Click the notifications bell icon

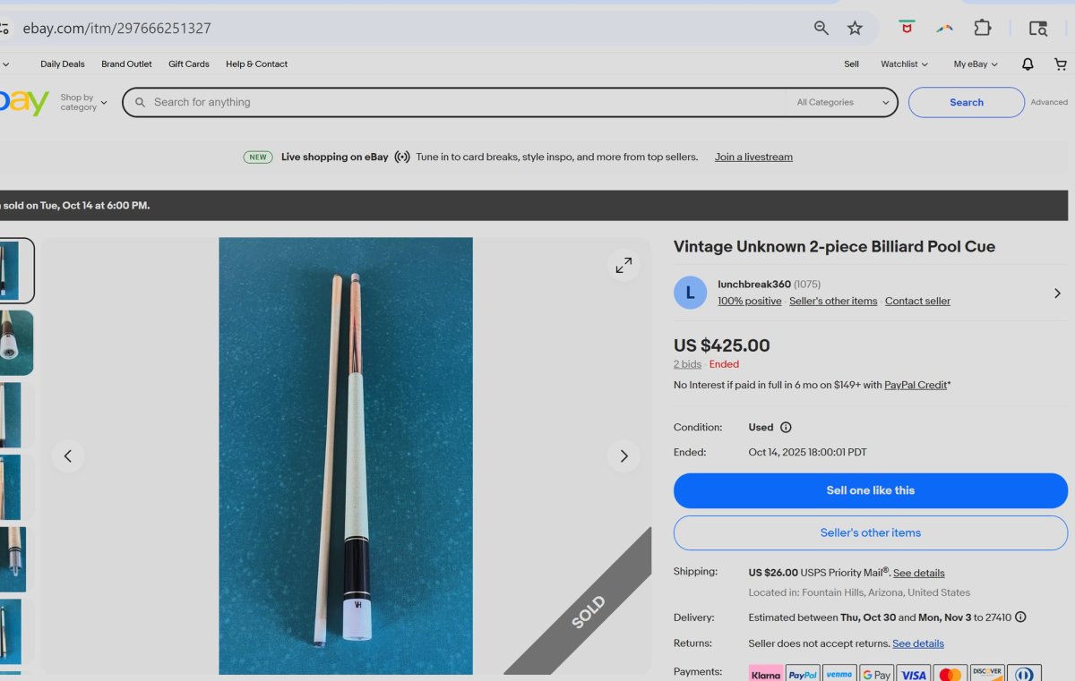pos(1028,64)
